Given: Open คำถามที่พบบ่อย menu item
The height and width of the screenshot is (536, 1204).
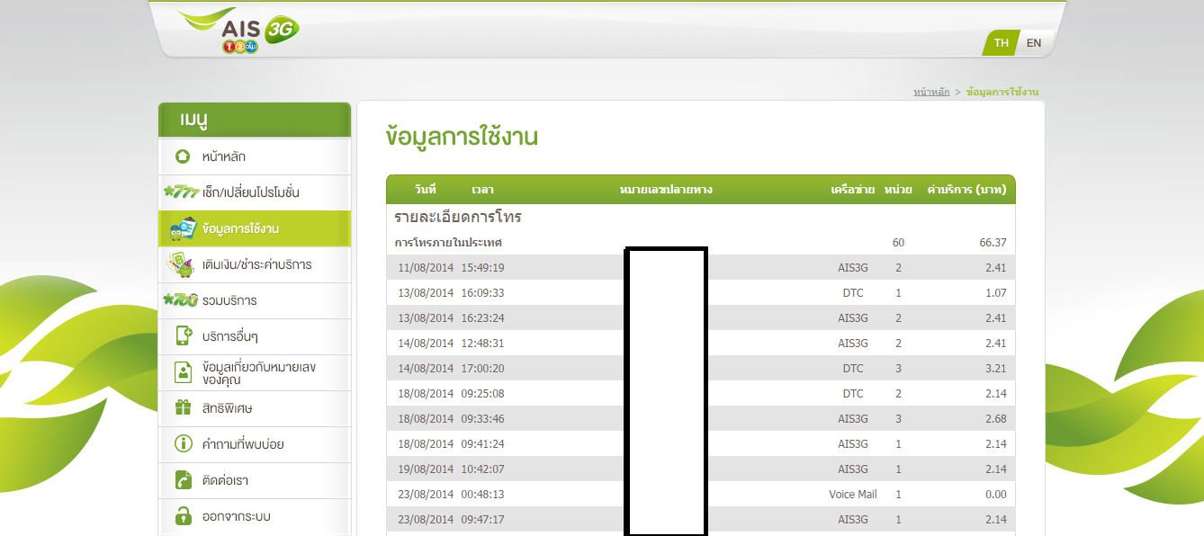Looking at the screenshot, I should (x=255, y=444).
